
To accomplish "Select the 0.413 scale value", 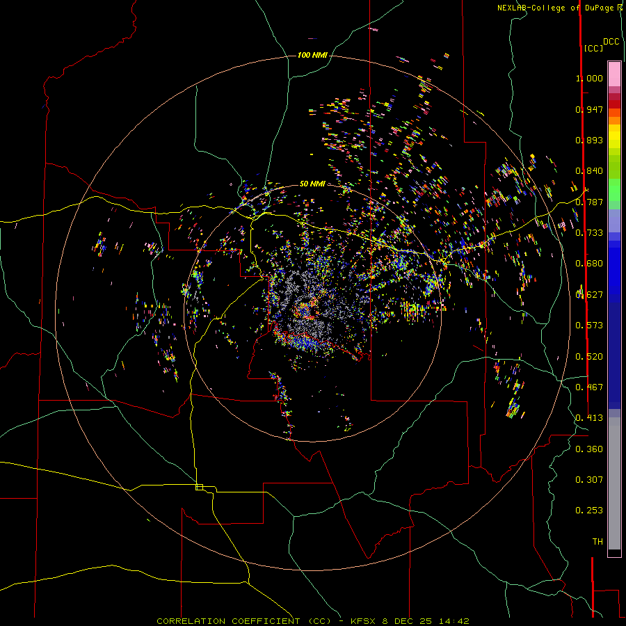I will (x=589, y=418).
